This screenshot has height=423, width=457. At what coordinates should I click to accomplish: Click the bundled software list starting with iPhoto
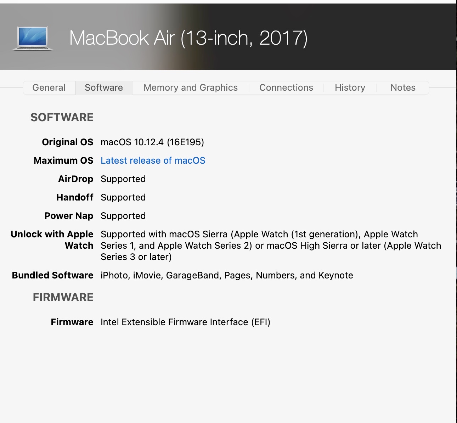click(227, 275)
